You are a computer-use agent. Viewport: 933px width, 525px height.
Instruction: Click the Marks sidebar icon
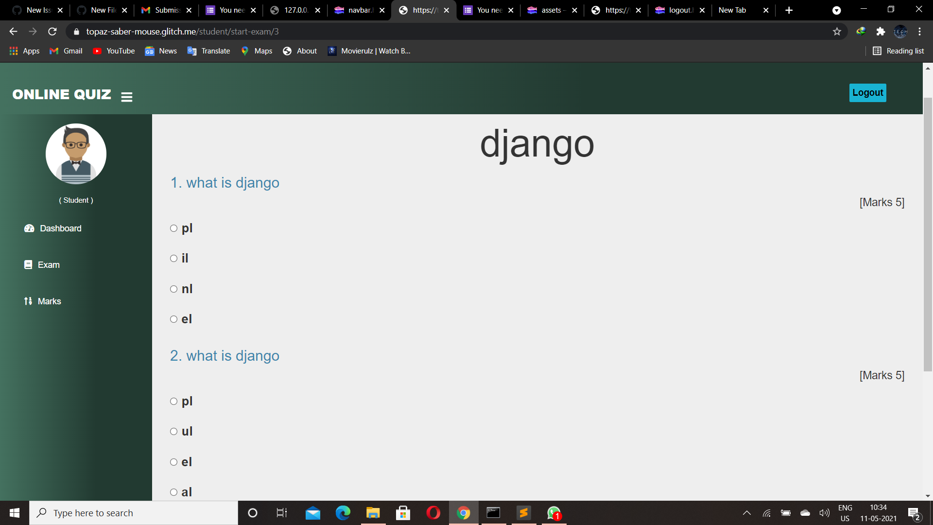[28, 301]
